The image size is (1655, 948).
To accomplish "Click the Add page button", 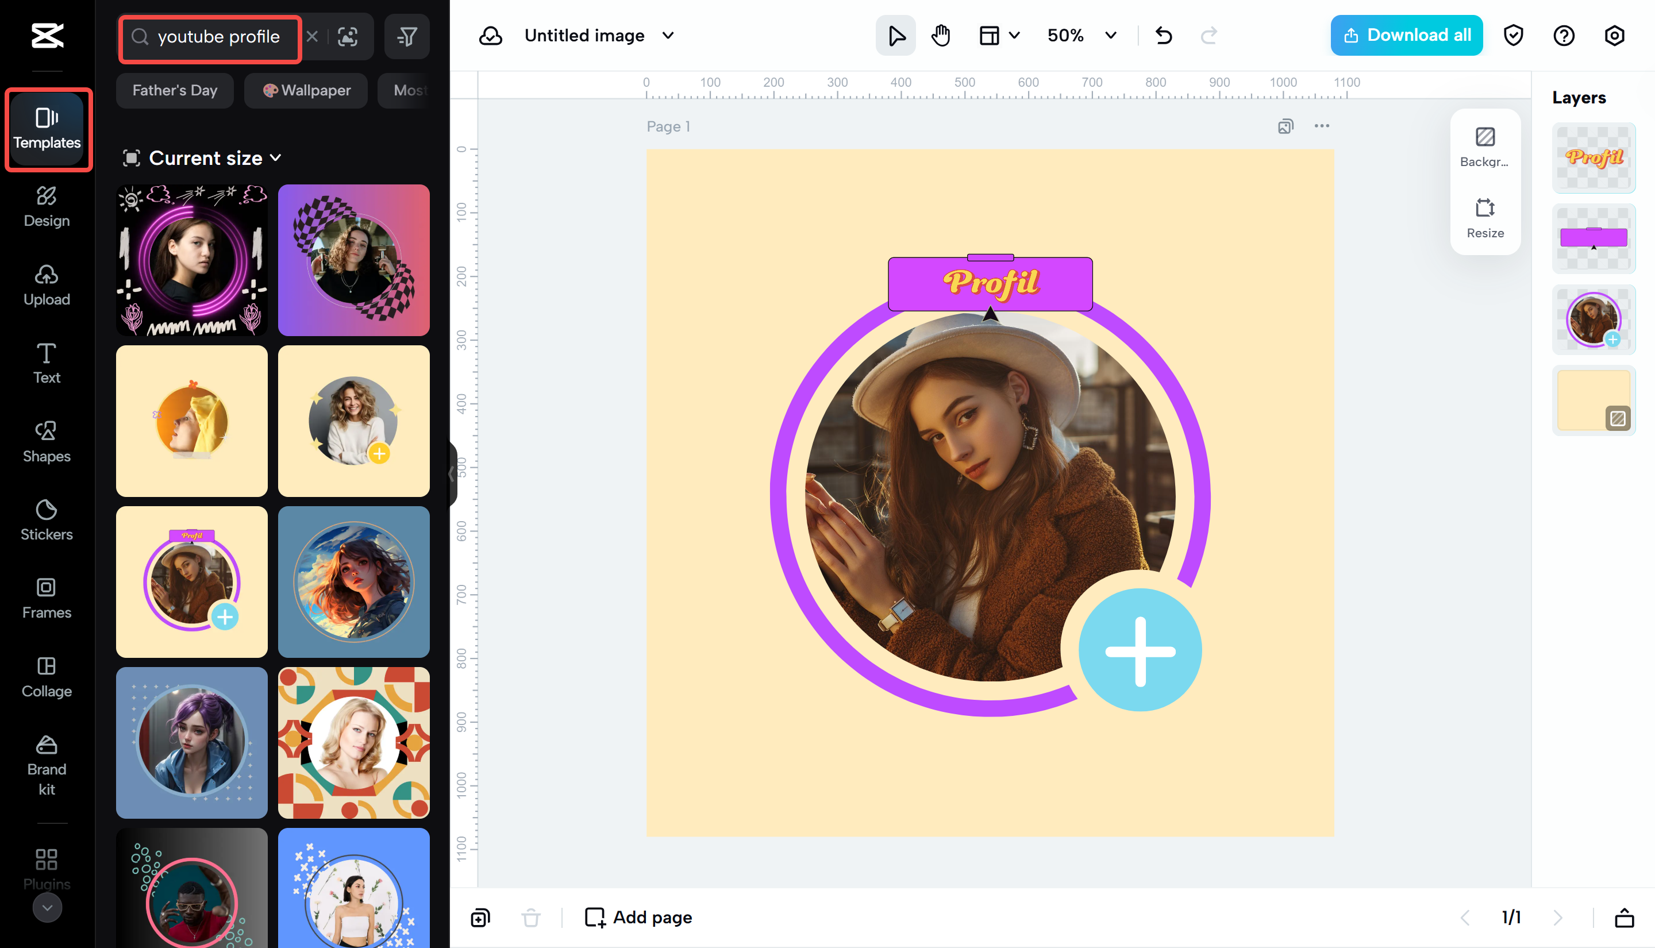I will (638, 918).
